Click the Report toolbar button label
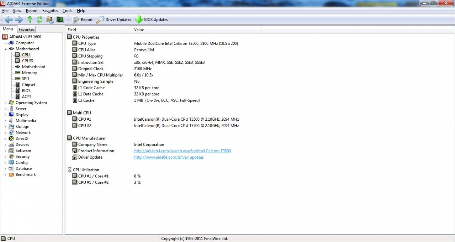The height and width of the screenshot is (242, 455). pyautogui.click(x=87, y=20)
